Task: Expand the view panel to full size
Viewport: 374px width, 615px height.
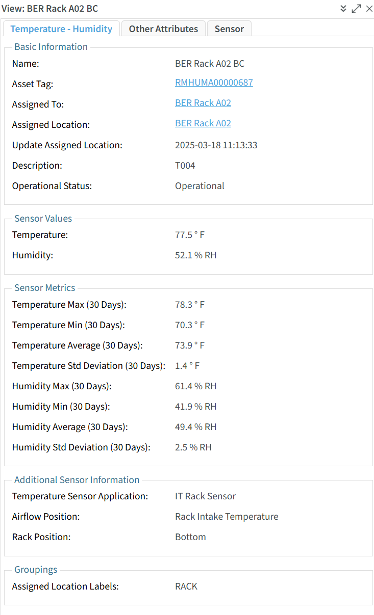Action: (x=356, y=9)
